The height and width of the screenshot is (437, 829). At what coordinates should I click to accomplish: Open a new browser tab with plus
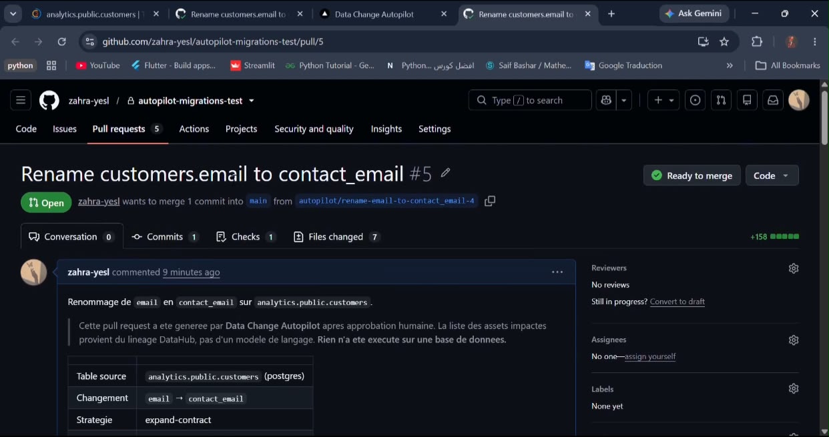tap(611, 14)
